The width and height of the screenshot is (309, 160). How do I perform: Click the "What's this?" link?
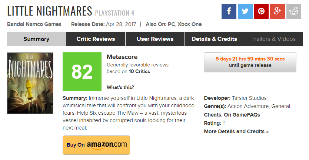click(x=120, y=88)
